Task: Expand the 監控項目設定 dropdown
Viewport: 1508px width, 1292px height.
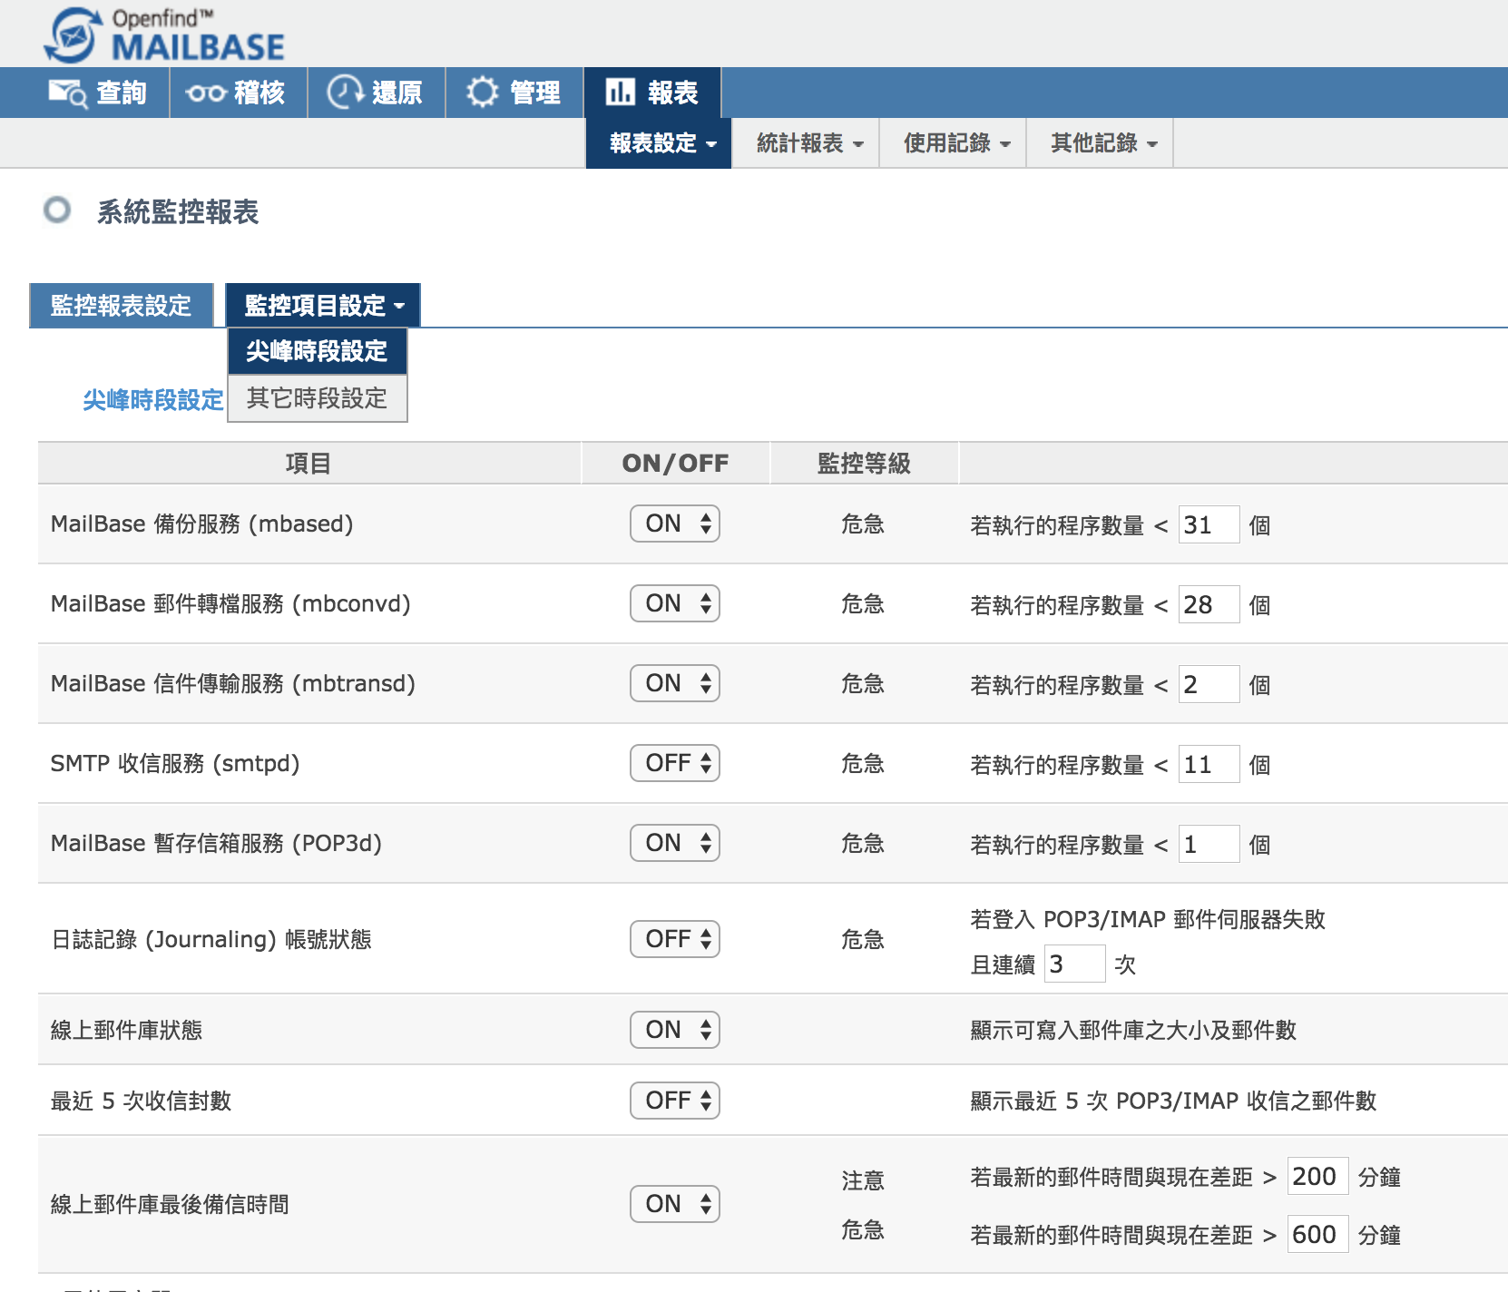Action: (x=321, y=305)
